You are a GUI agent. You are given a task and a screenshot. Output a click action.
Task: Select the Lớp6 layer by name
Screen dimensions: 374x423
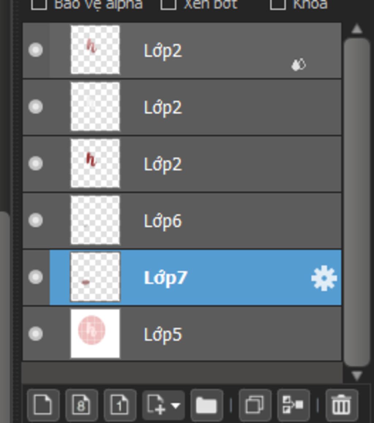[x=163, y=221]
